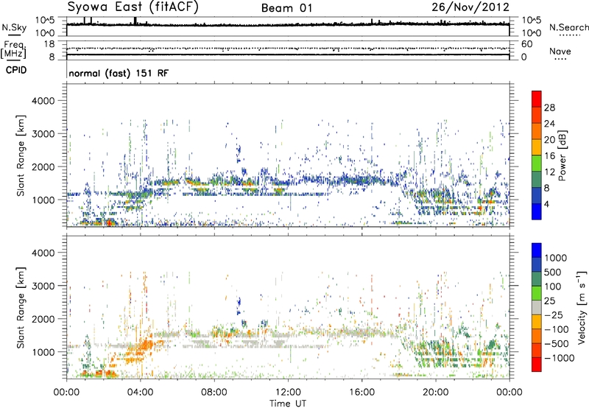The image size is (589, 408).
Task: Click the 'Slant Range [km]' label of the velocity panel
Action: (21, 308)
